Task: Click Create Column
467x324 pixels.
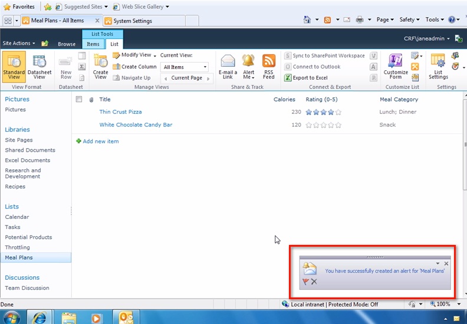Action: 134,67
